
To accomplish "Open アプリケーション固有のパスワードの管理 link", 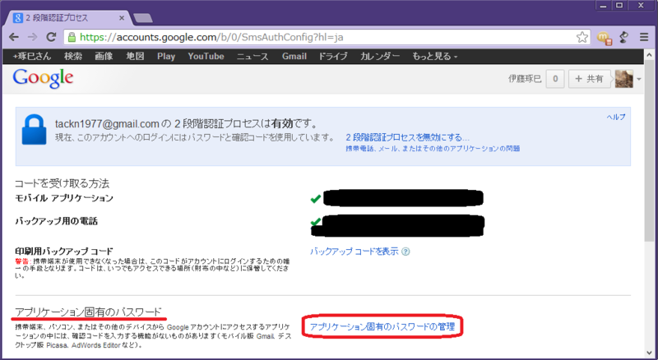I will 382,326.
